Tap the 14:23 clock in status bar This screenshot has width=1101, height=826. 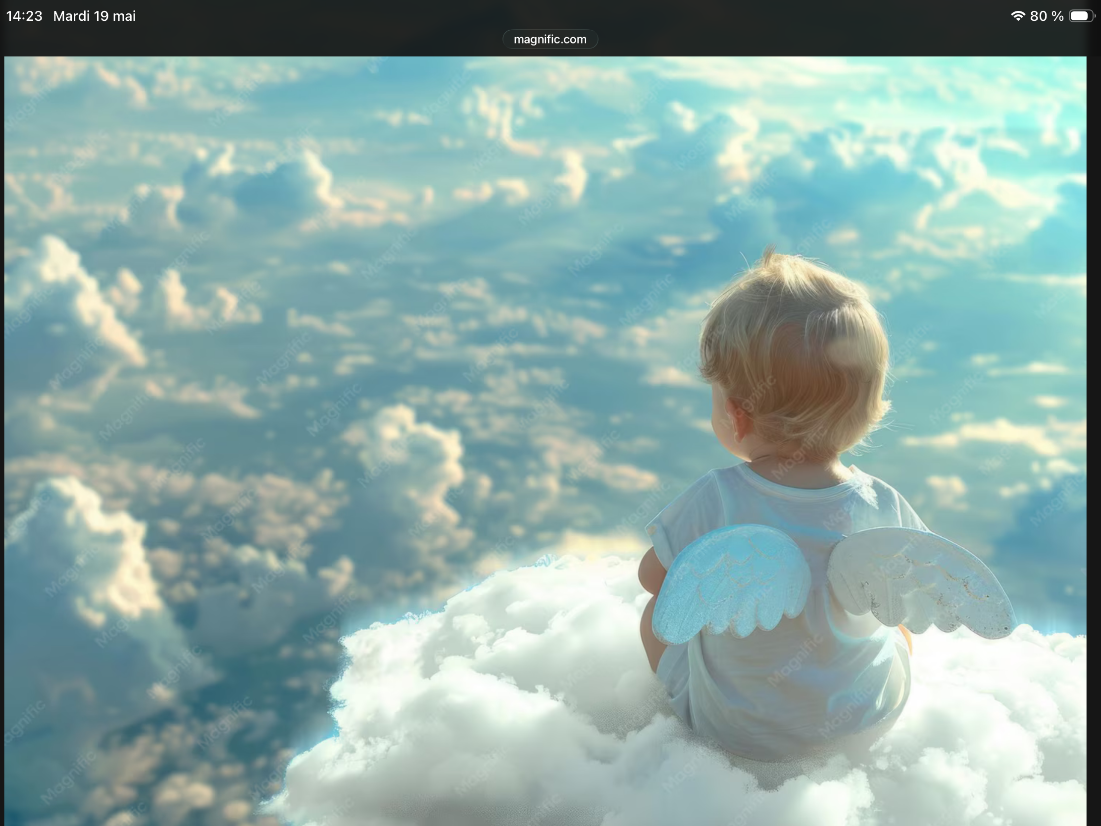tap(24, 16)
